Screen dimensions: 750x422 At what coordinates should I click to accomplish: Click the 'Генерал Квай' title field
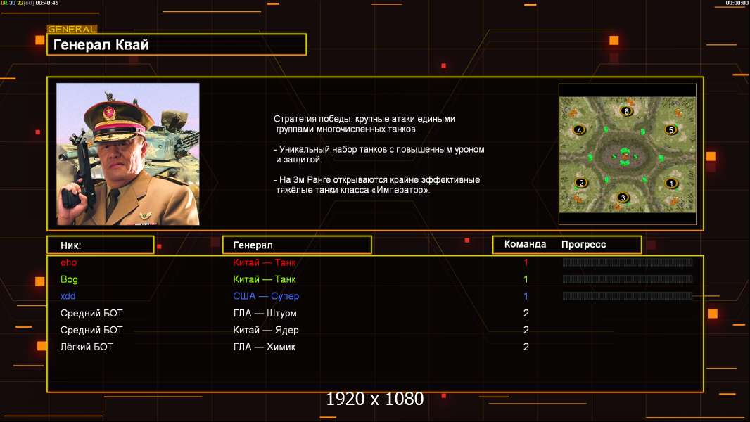[x=177, y=44]
